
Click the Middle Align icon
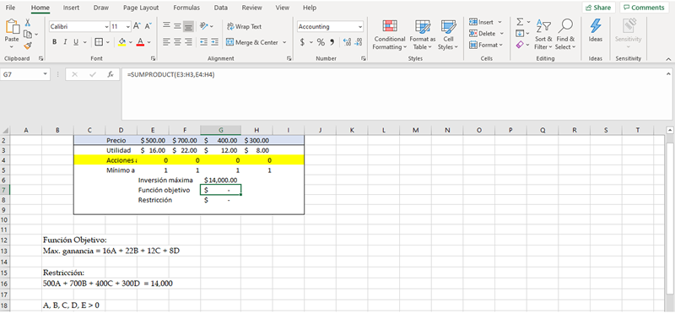pos(177,26)
